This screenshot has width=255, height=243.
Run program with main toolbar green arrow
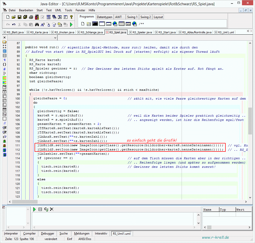click(71, 25)
